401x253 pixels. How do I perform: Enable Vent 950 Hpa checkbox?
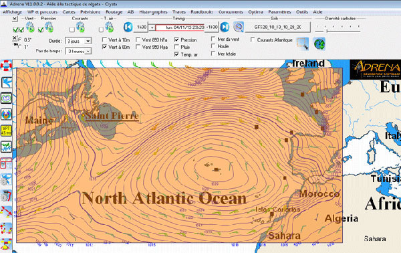[138, 47]
